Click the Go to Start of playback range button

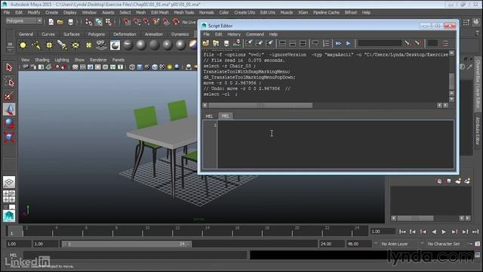402,232
